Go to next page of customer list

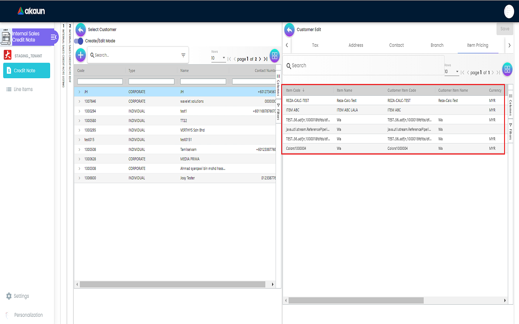point(260,59)
